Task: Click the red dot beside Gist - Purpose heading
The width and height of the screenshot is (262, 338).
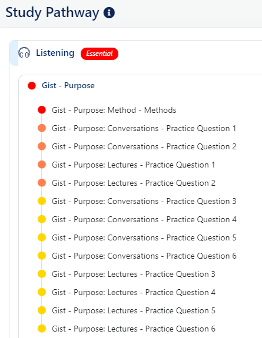Action: click(32, 86)
